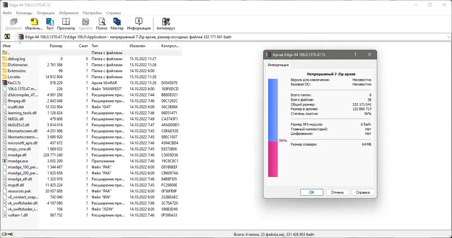Click the status bar drive icon
The image size is (452, 238).
[x=4, y=235]
